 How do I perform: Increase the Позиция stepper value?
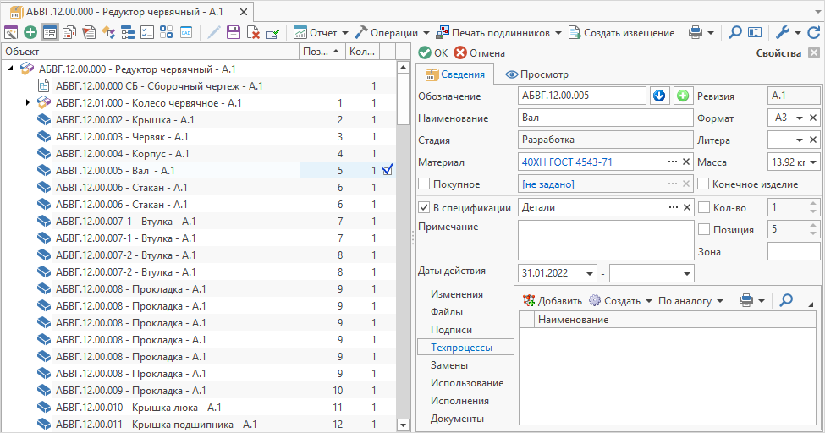coord(813,226)
